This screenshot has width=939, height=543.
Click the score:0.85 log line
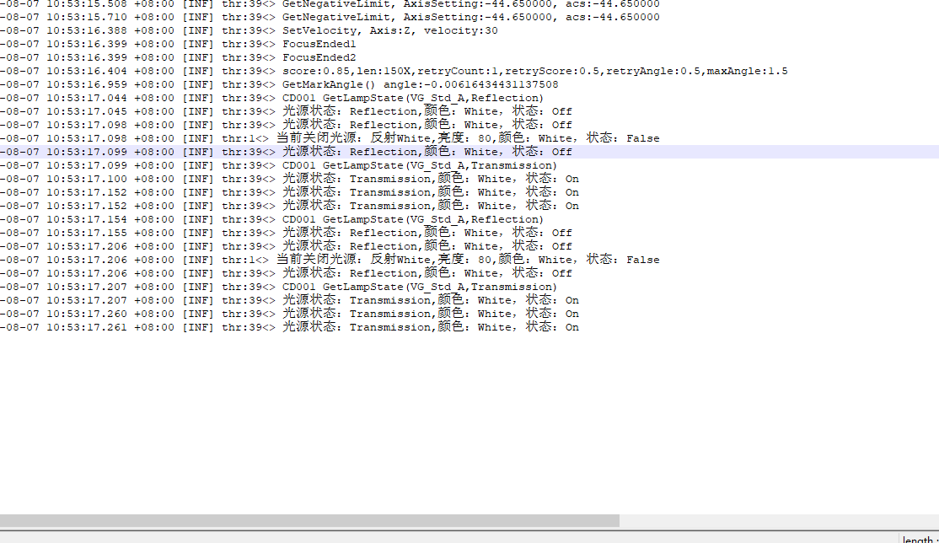(534, 71)
